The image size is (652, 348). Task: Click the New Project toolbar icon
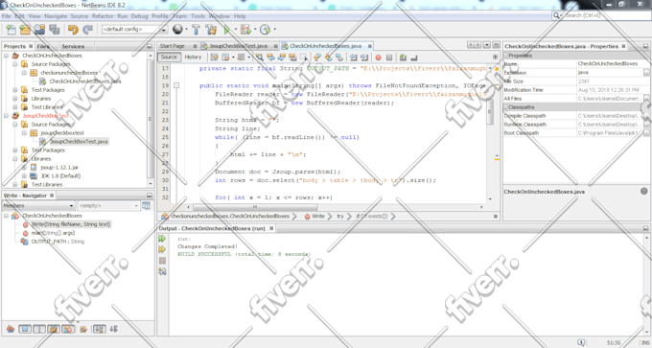point(25,30)
